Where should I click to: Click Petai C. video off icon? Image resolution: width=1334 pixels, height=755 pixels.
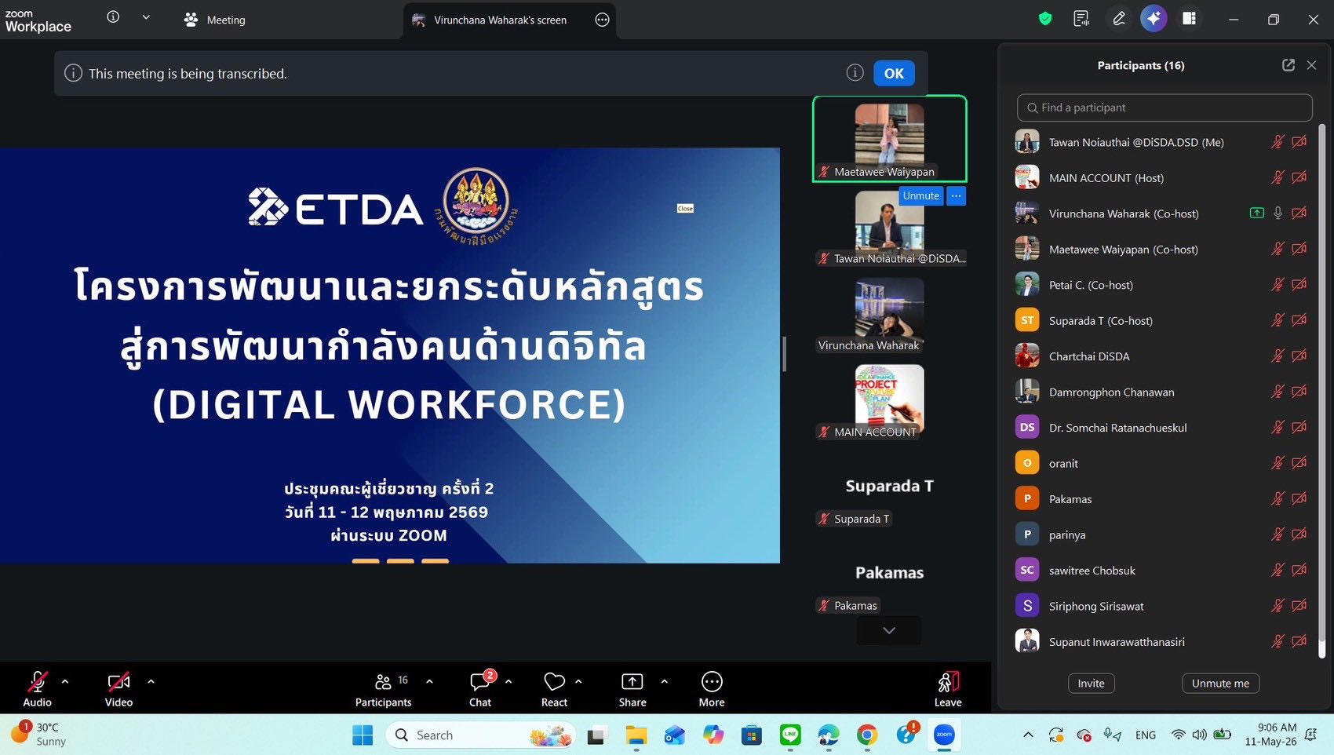point(1299,285)
